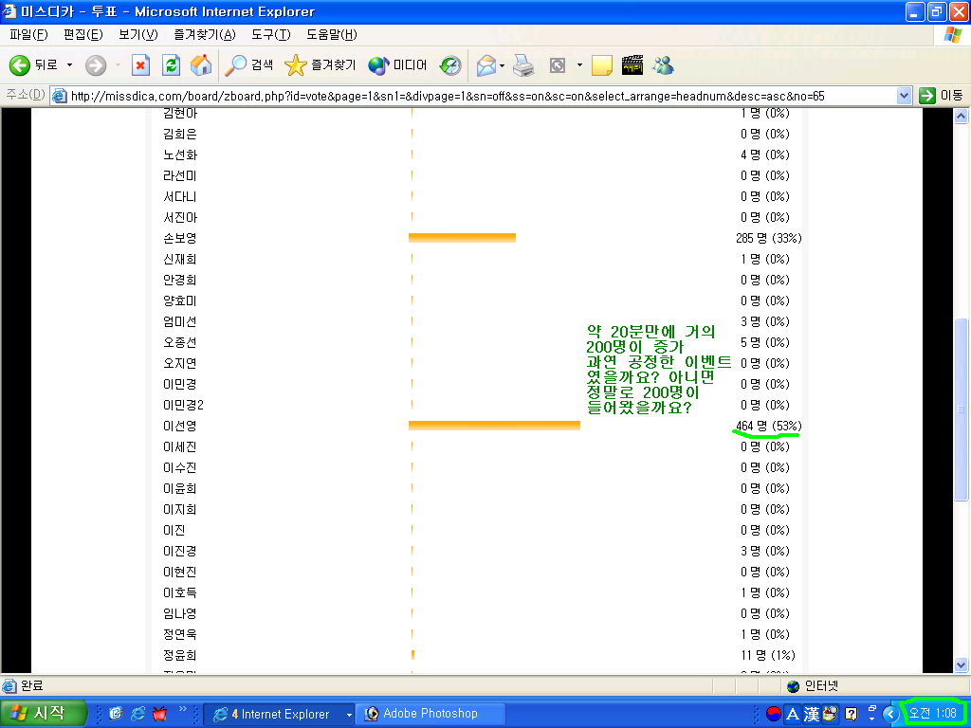Viewport: 971px width, 728px height.
Task: Click the Print icon in toolbar
Action: click(523, 65)
